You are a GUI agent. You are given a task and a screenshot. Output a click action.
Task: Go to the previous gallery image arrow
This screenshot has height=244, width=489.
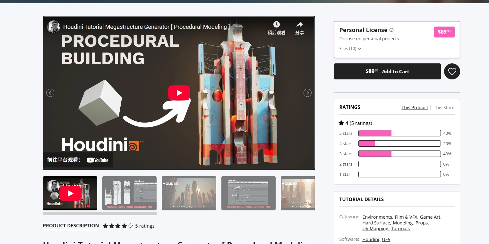[x=50, y=93]
